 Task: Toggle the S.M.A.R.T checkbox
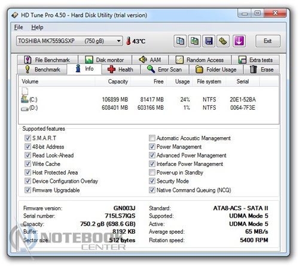coord(28,138)
